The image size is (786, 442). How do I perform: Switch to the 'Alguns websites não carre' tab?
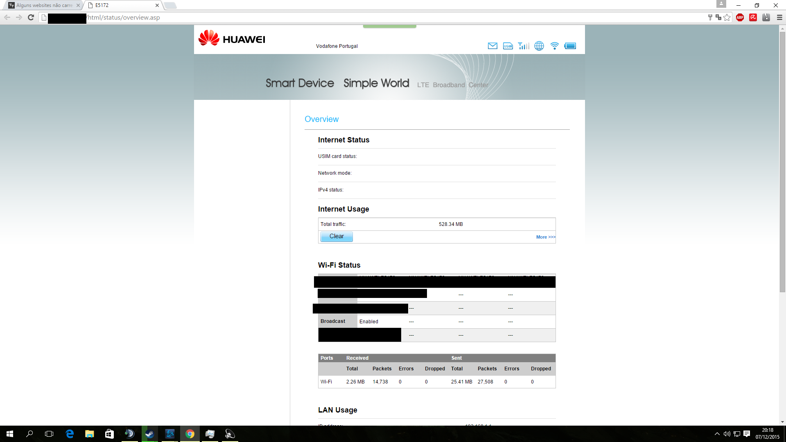point(44,5)
